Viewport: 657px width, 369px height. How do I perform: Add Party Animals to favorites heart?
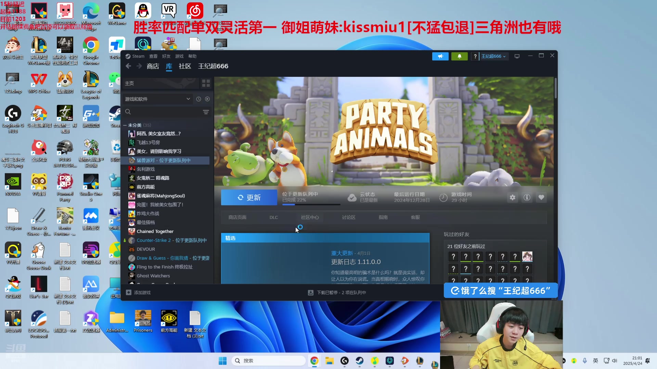(541, 197)
